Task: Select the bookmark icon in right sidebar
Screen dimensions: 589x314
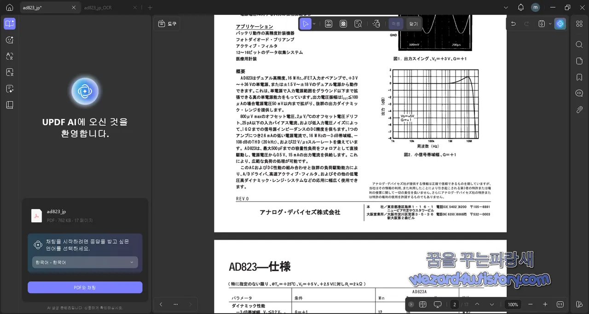Action: pos(579,77)
